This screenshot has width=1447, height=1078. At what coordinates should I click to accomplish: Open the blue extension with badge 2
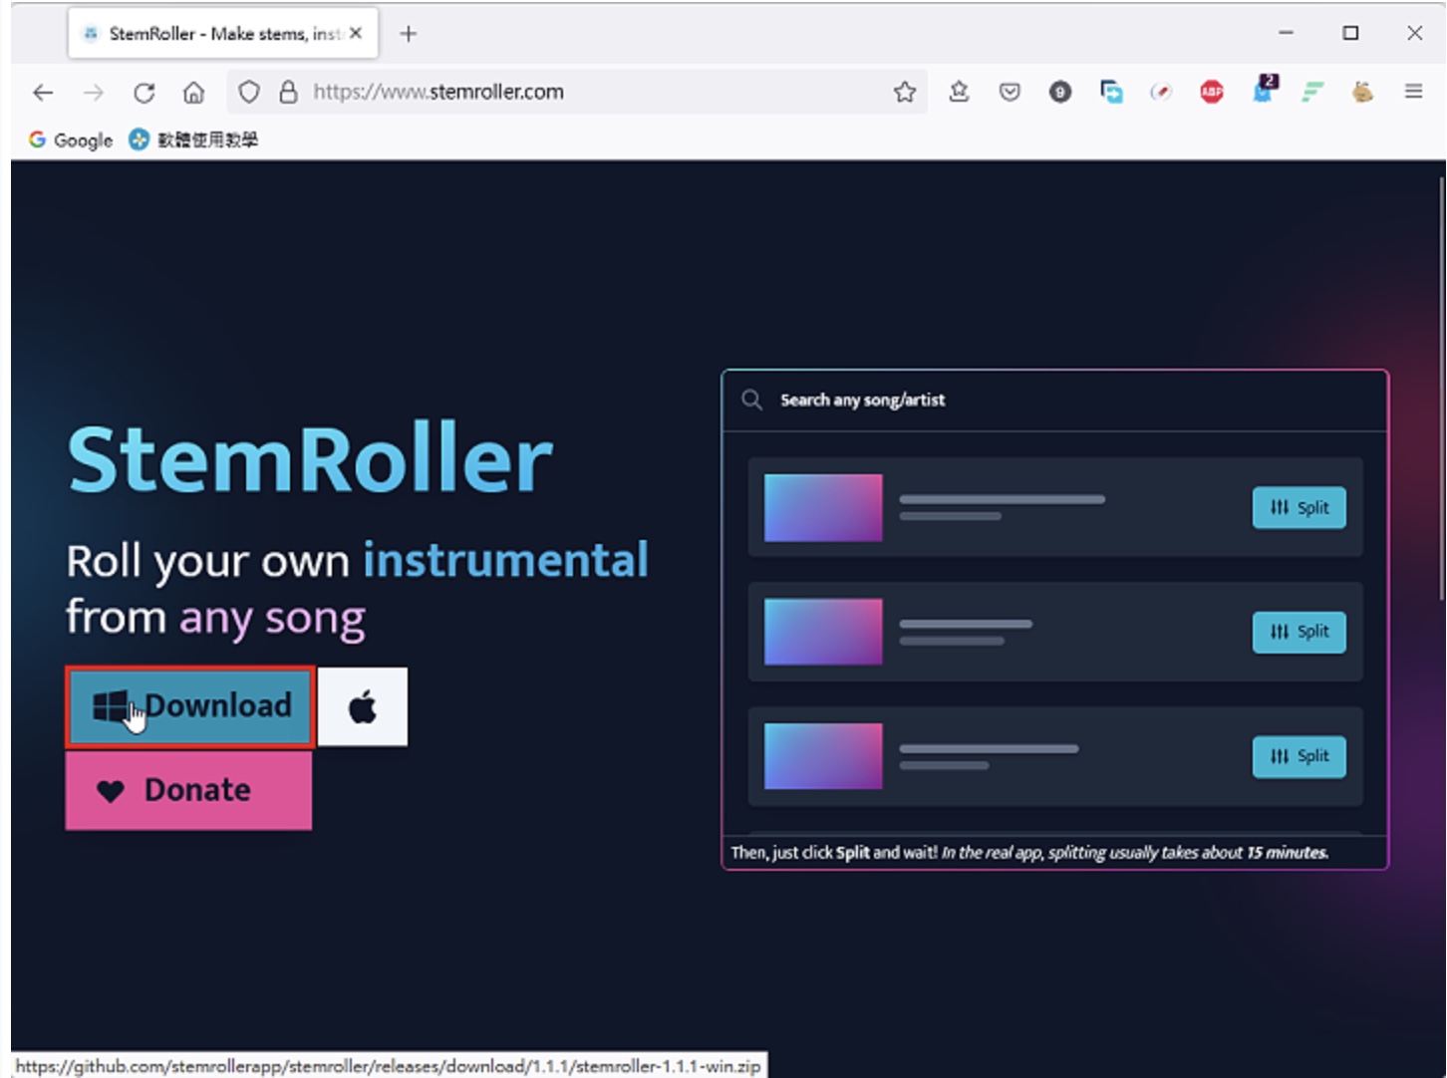1264,90
